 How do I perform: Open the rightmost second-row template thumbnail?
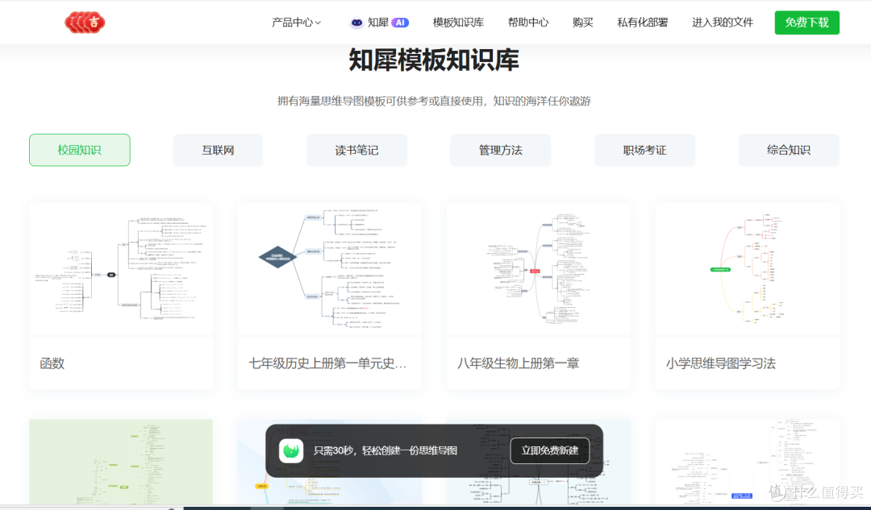747,462
